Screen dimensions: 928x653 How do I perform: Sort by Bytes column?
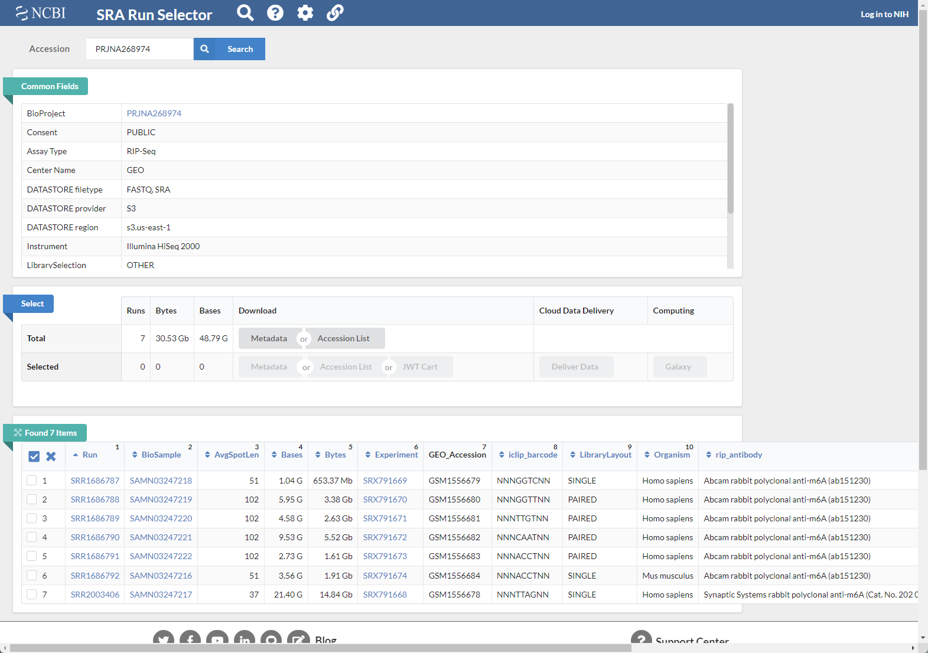[331, 455]
